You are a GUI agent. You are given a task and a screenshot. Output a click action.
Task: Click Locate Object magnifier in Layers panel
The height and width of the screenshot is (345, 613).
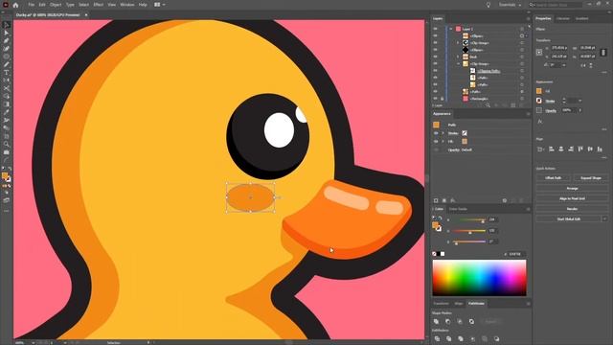[488, 105]
